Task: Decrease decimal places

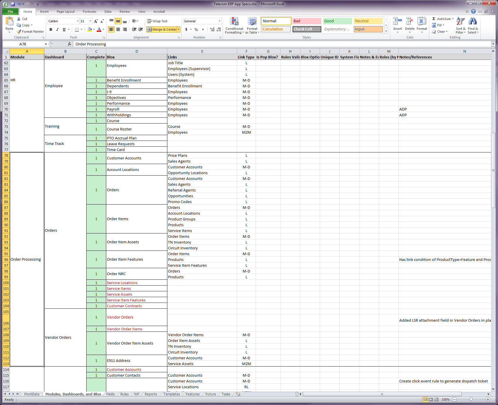Action: [x=219, y=30]
